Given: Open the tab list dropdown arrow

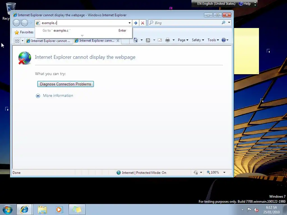Looking at the screenshot, I should click(22, 41).
